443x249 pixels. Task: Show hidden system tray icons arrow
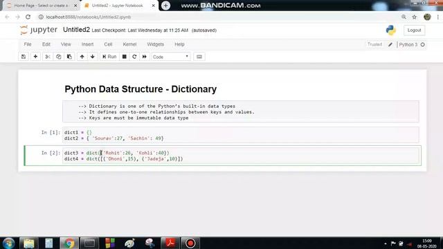point(386,243)
